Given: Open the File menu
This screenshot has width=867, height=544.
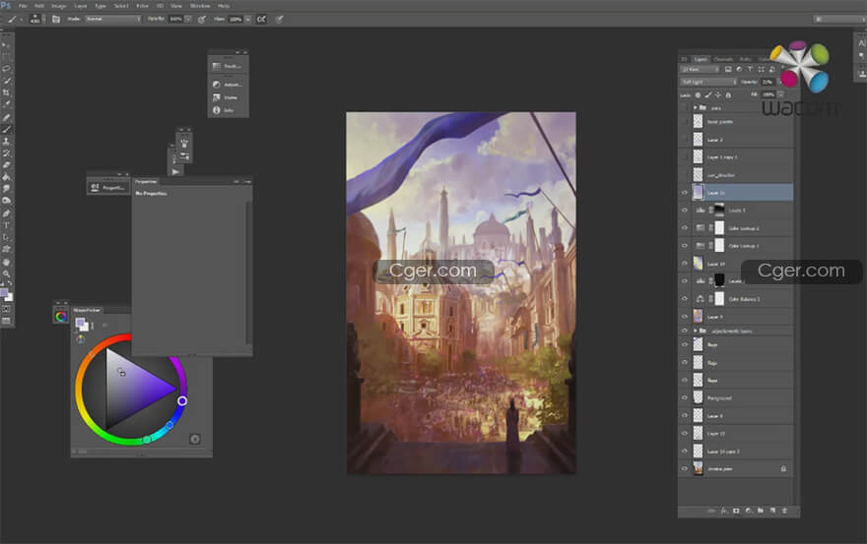Looking at the screenshot, I should click(x=23, y=6).
